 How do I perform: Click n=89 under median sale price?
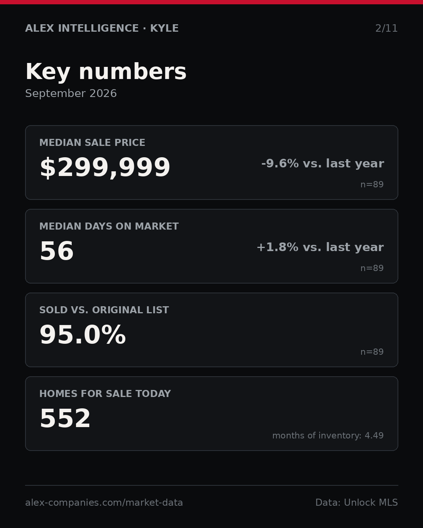[372, 185]
